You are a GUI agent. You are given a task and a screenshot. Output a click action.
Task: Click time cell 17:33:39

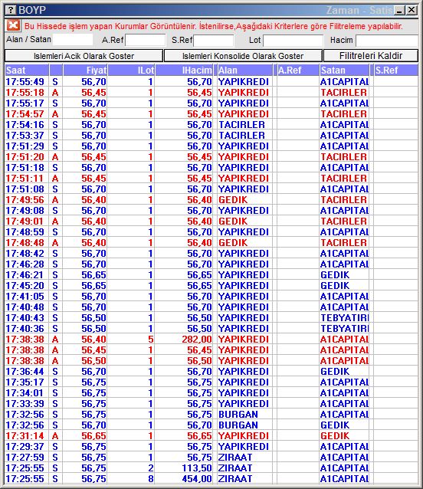click(x=25, y=404)
